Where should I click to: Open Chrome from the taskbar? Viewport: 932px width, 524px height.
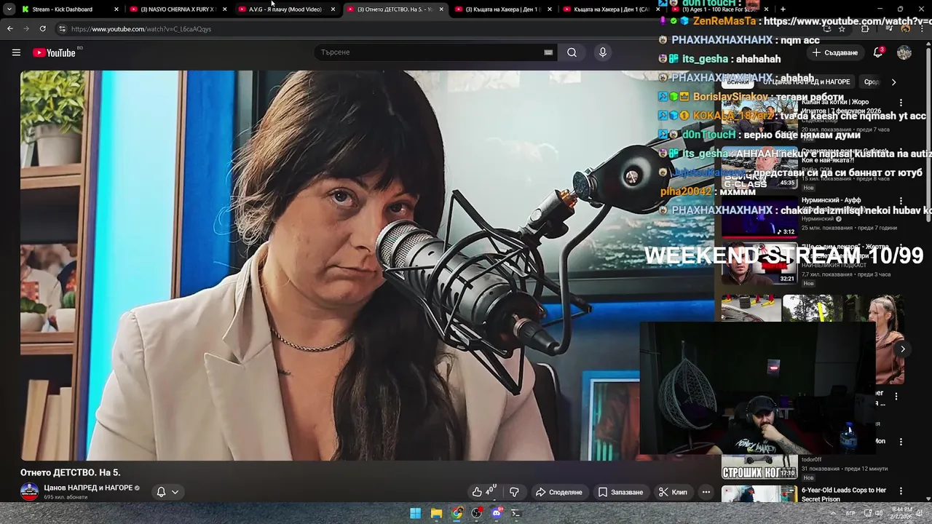click(457, 513)
